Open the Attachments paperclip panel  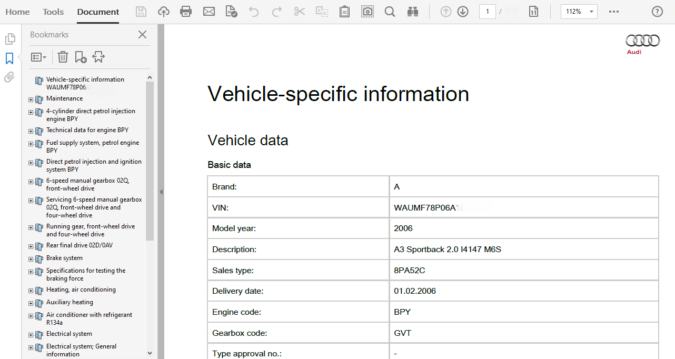(9, 77)
